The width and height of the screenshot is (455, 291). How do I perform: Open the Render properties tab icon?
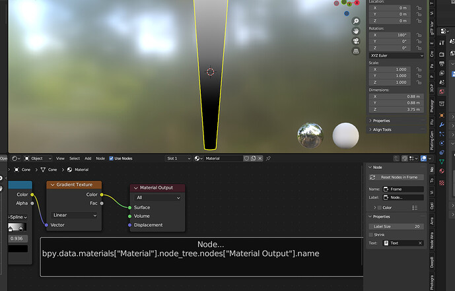pos(442,55)
